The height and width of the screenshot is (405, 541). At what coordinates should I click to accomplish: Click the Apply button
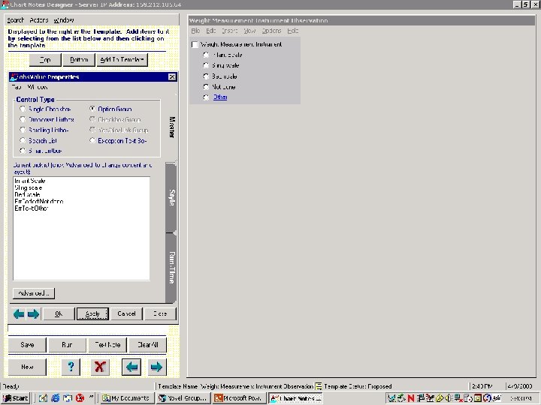[92, 313]
